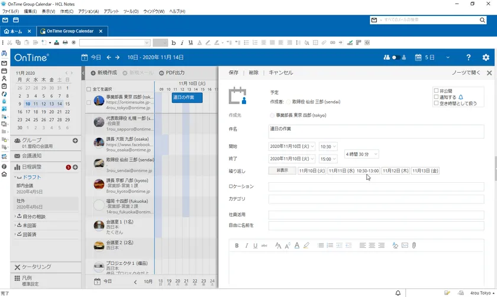Open the 10:30 start time dropdown
497x297 pixels.
tap(328, 146)
